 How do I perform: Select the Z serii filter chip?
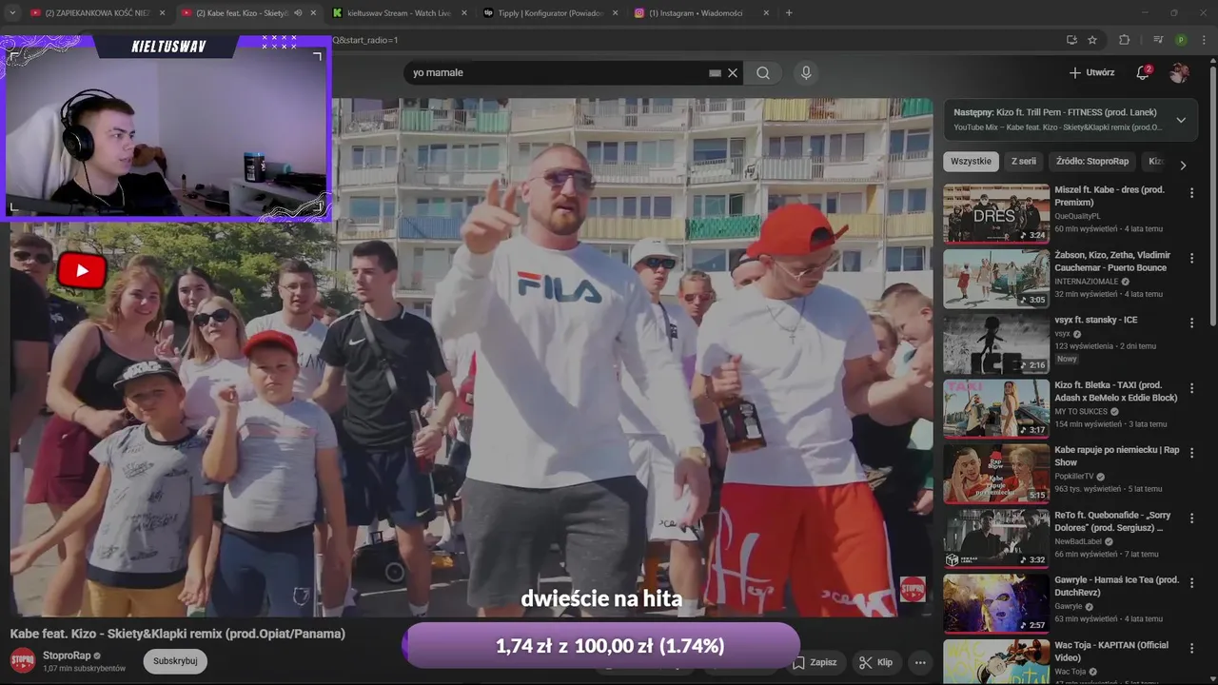pos(1024,162)
